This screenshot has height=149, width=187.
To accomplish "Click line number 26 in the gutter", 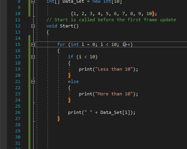I will tap(18, 112).
